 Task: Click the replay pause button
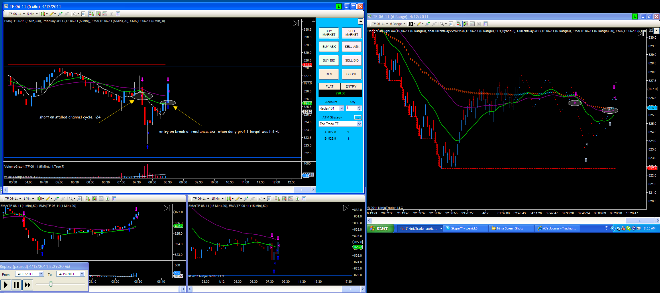[17, 285]
